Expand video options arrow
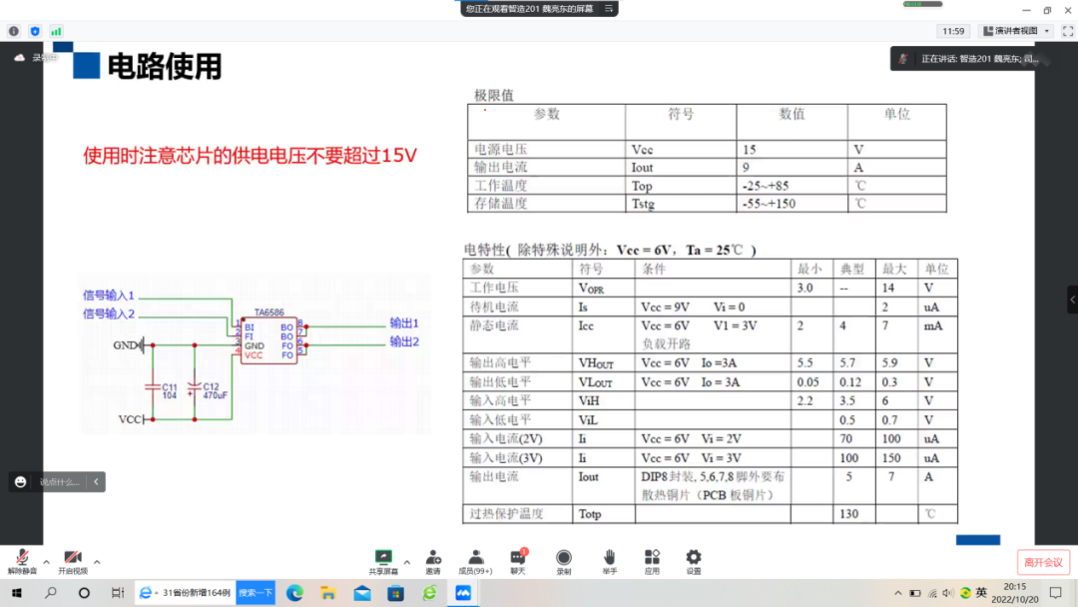 pyautogui.click(x=97, y=562)
